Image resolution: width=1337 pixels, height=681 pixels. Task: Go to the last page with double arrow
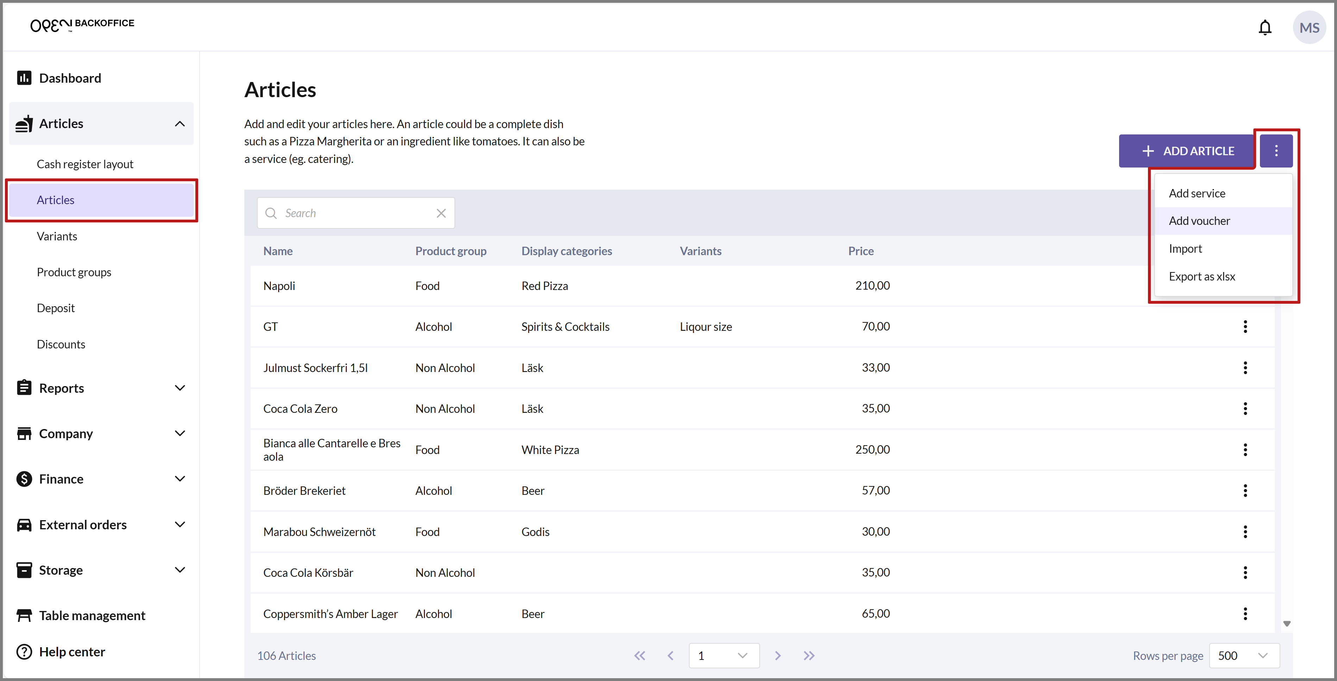tap(809, 656)
